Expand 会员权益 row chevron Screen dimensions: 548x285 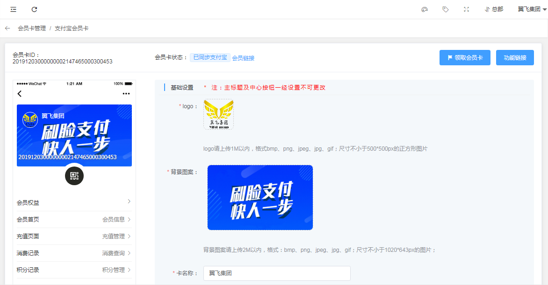tap(129, 202)
